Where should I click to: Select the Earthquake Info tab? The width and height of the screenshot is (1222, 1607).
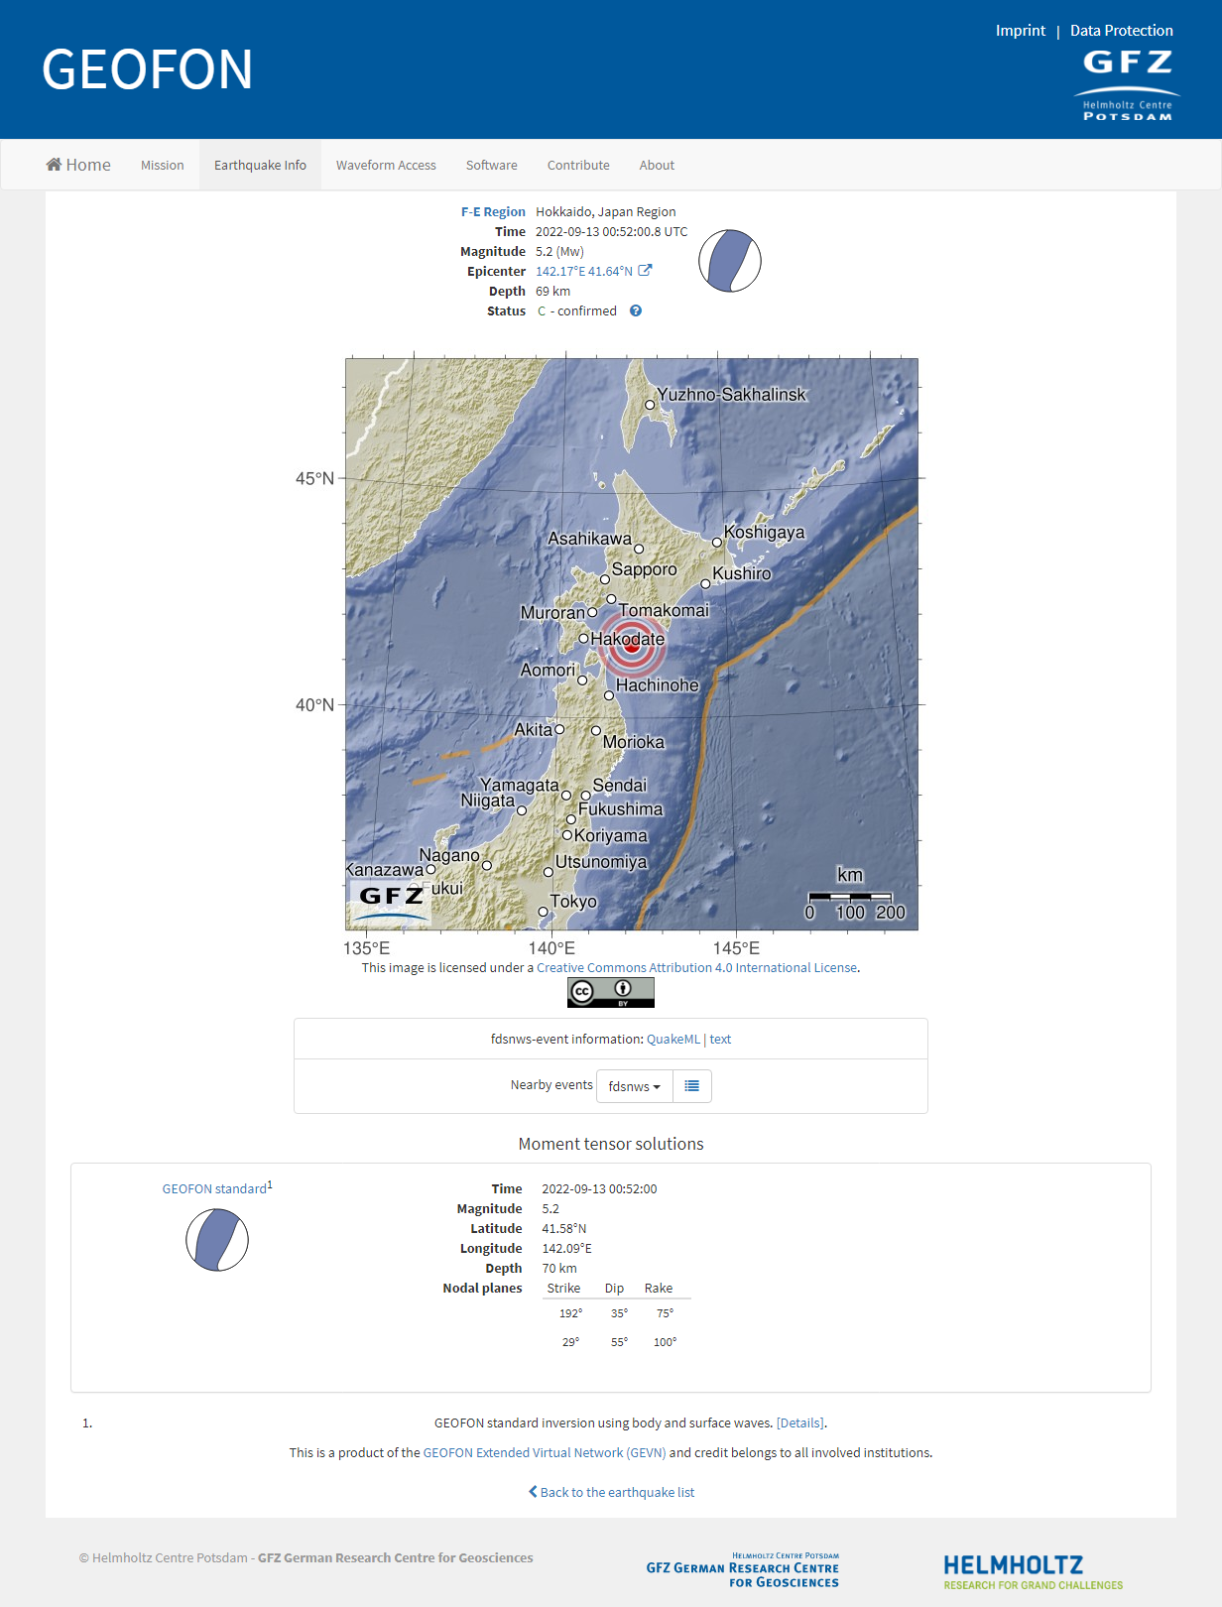[x=260, y=166]
